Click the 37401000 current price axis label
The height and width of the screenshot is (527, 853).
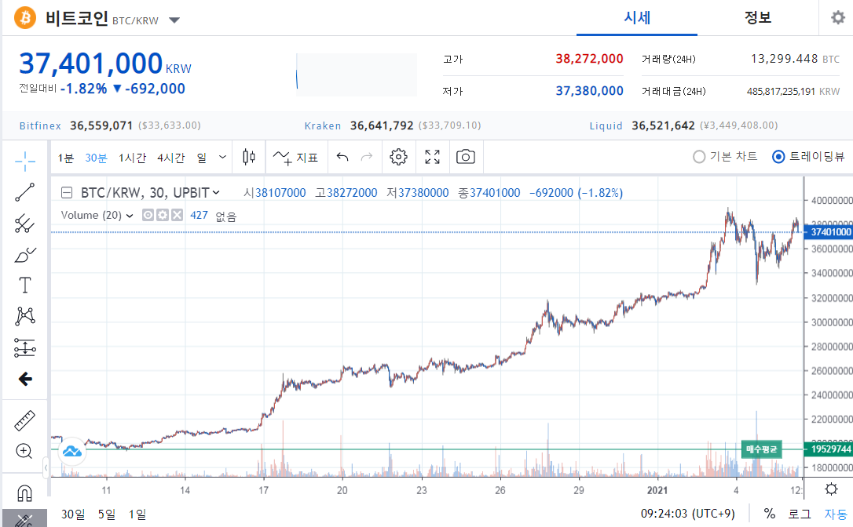coord(830,232)
